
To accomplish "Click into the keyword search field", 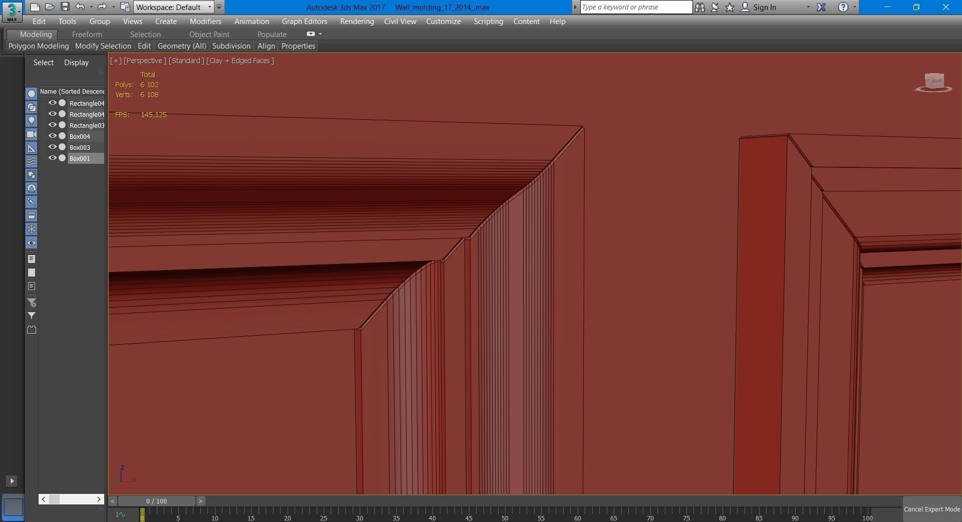I will coord(636,7).
